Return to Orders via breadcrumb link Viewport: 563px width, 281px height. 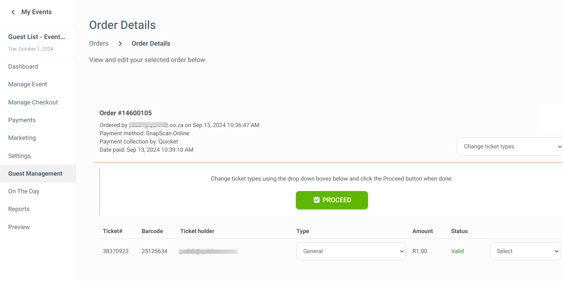click(x=99, y=43)
